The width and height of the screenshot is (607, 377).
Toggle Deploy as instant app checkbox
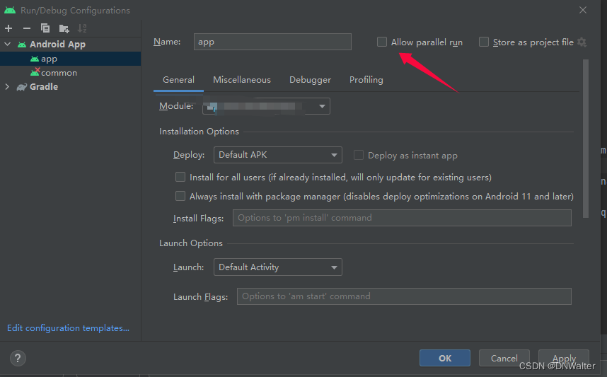click(x=359, y=155)
